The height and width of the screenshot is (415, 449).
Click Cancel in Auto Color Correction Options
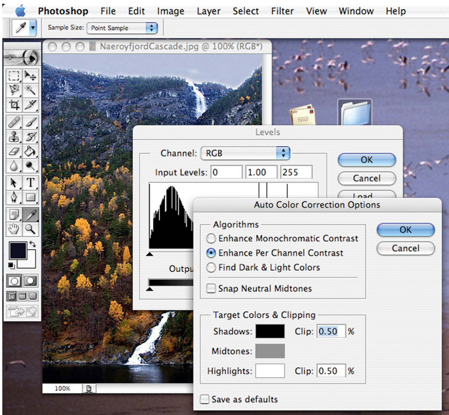click(x=405, y=248)
